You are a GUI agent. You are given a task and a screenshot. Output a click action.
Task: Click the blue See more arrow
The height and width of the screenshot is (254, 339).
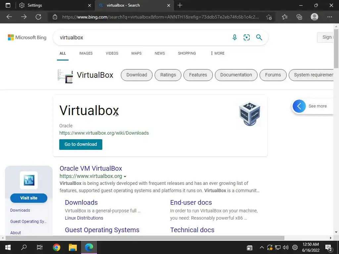(299, 106)
